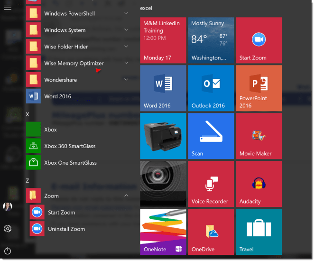Image resolution: width=315 pixels, height=262 pixels.
Task: Click the Wise Folder Hider folder icon
Action: point(33,47)
